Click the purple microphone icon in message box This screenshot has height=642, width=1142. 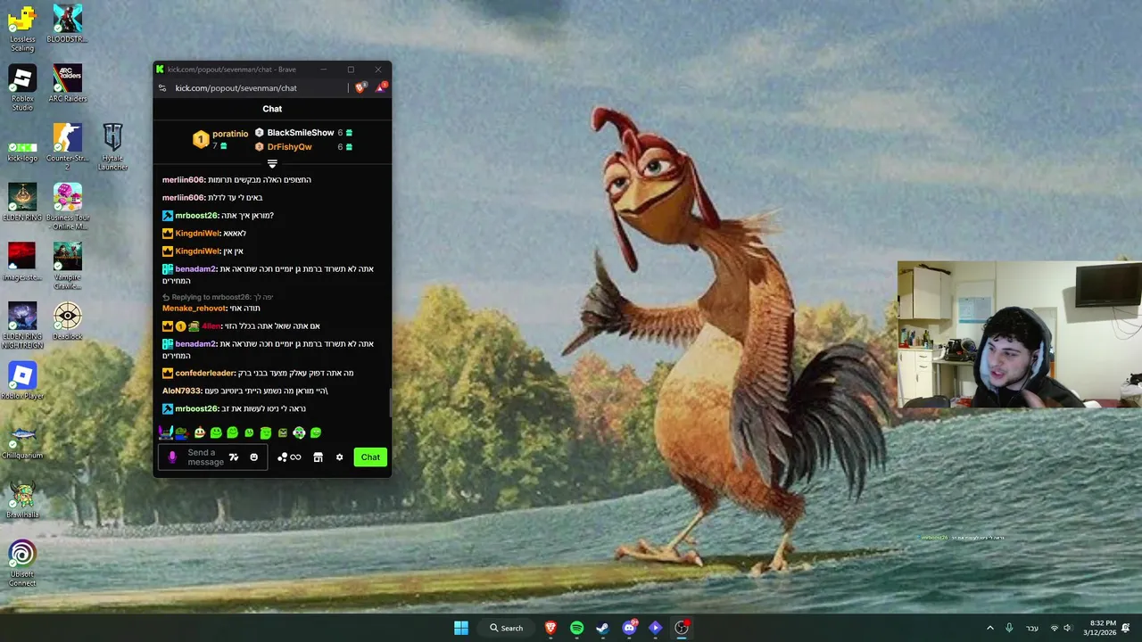tap(172, 457)
